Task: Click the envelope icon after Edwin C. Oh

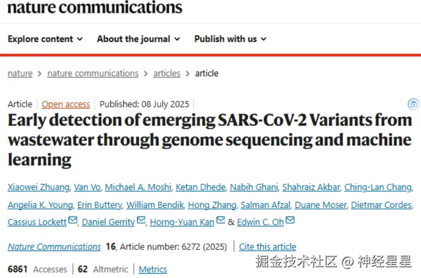Action: pos(290,221)
